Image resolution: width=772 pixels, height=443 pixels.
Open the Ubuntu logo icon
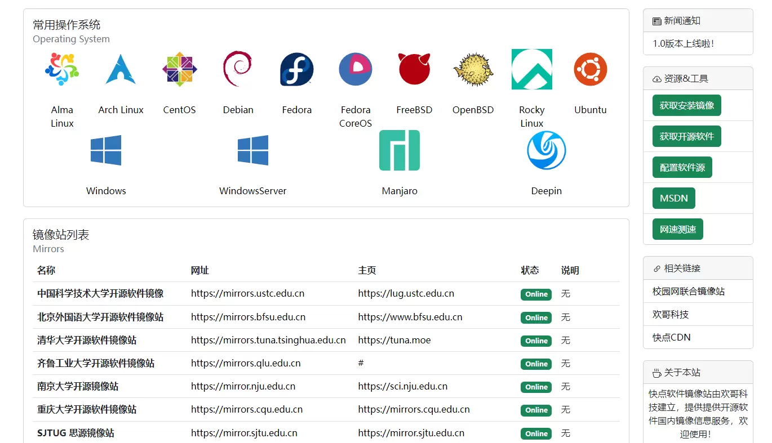(x=591, y=69)
